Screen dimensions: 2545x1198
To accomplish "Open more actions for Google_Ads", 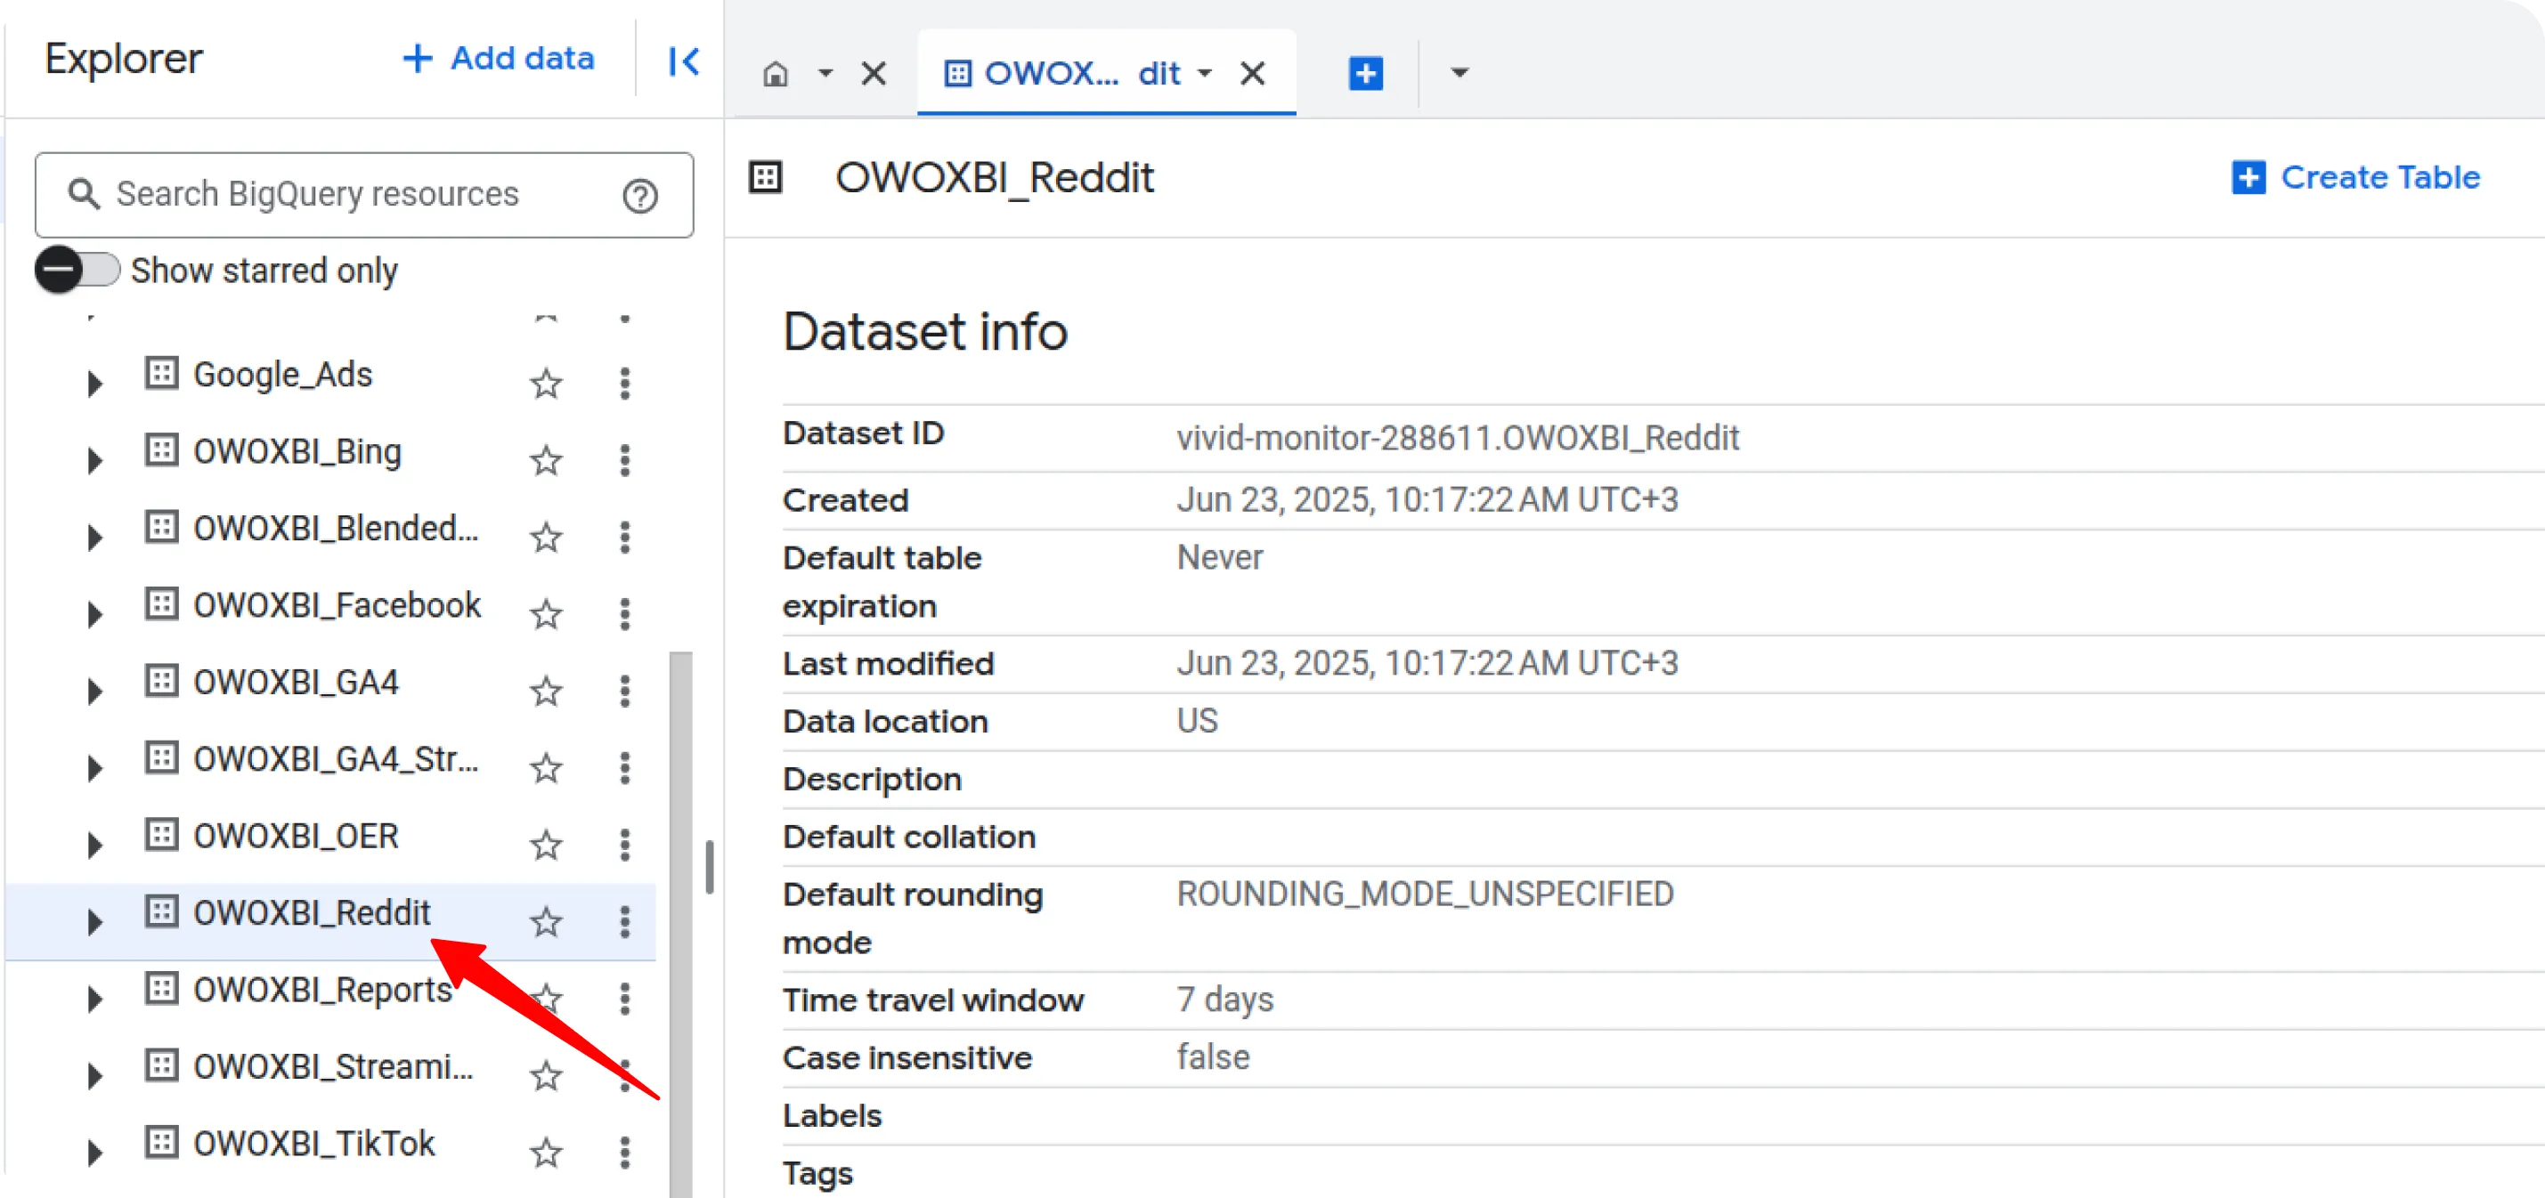I will point(624,384).
